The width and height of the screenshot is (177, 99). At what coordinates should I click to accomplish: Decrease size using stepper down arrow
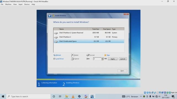102,59
